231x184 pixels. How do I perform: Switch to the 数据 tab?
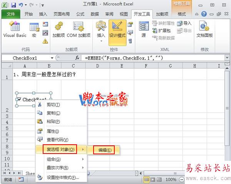point(95,14)
